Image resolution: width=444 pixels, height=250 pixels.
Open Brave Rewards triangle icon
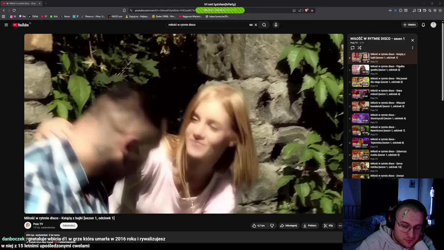[312, 10]
